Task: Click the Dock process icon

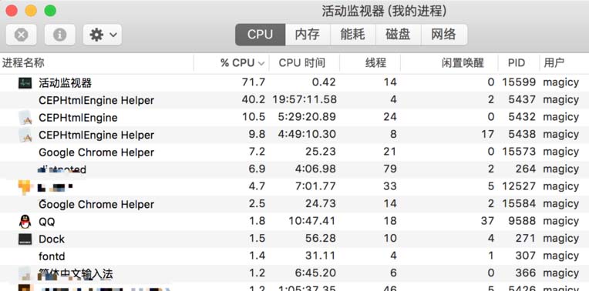Action: [x=25, y=239]
